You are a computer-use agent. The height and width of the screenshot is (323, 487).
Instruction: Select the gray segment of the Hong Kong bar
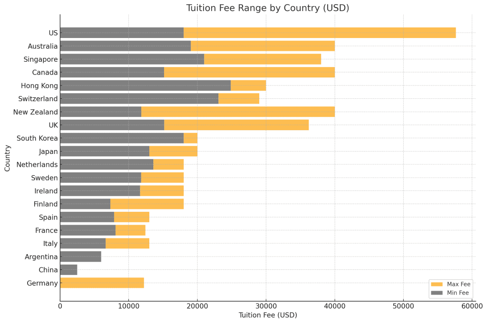coord(145,85)
